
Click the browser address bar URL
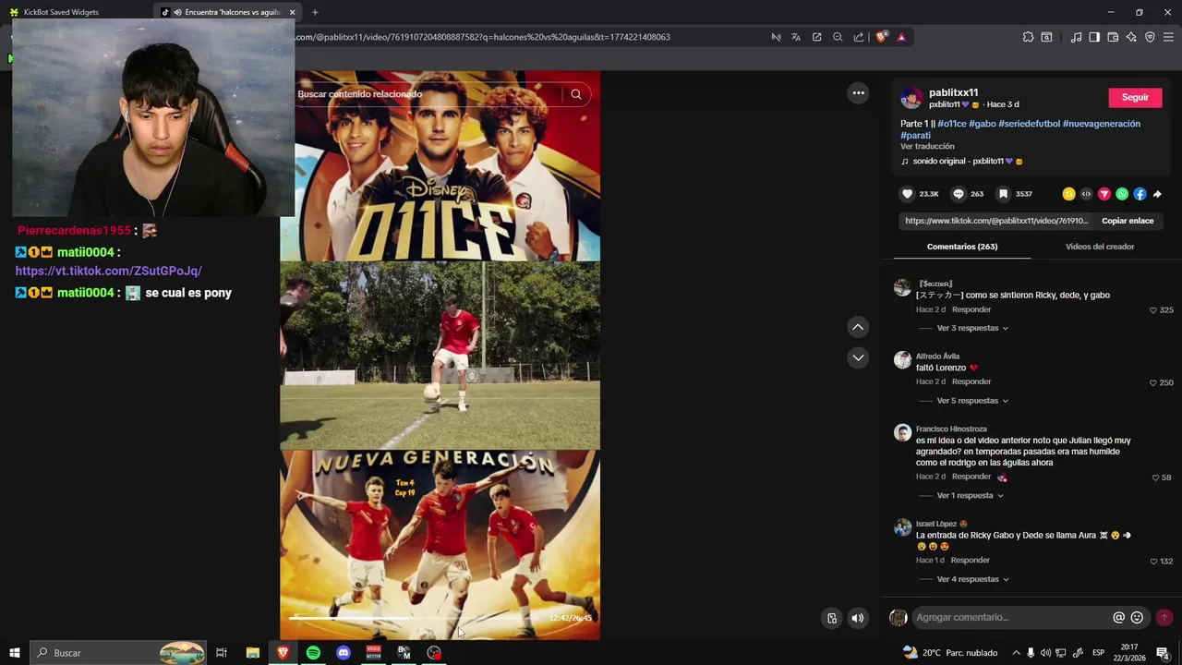pyautogui.click(x=482, y=37)
